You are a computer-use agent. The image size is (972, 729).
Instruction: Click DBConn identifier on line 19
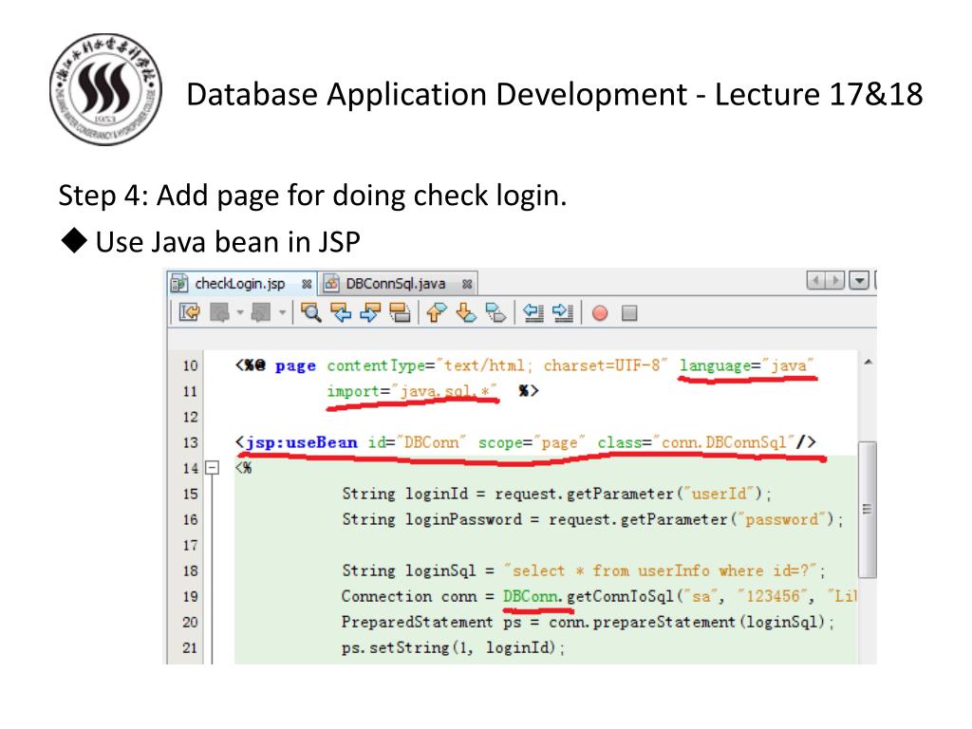533,596
